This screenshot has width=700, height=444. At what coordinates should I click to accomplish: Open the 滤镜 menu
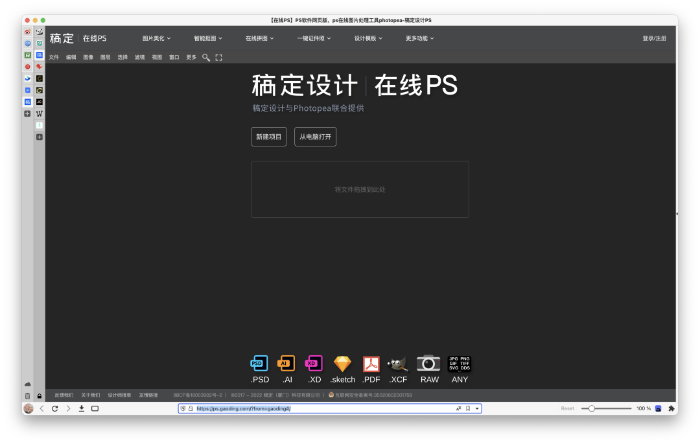(x=140, y=57)
